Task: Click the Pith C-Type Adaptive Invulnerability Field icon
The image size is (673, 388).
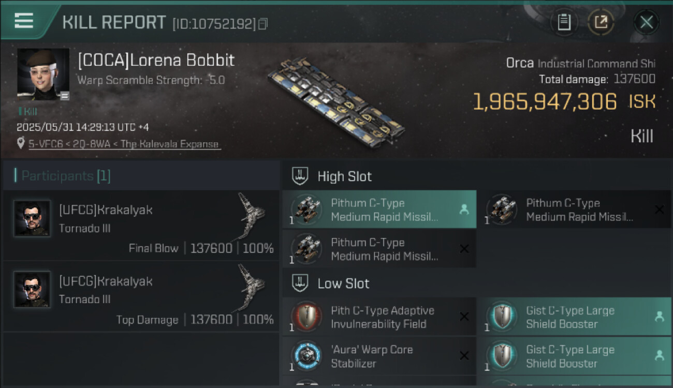Action: click(306, 317)
